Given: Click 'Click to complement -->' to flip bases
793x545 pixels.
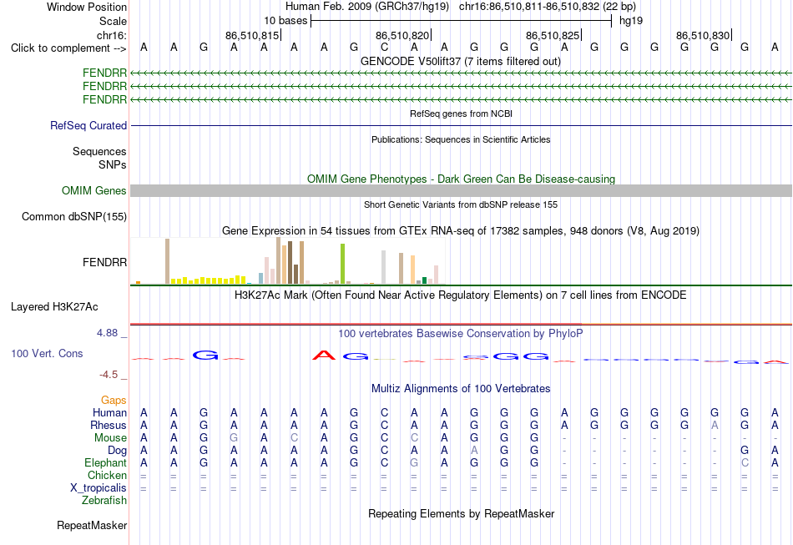Looking at the screenshot, I should pyautogui.click(x=68, y=48).
